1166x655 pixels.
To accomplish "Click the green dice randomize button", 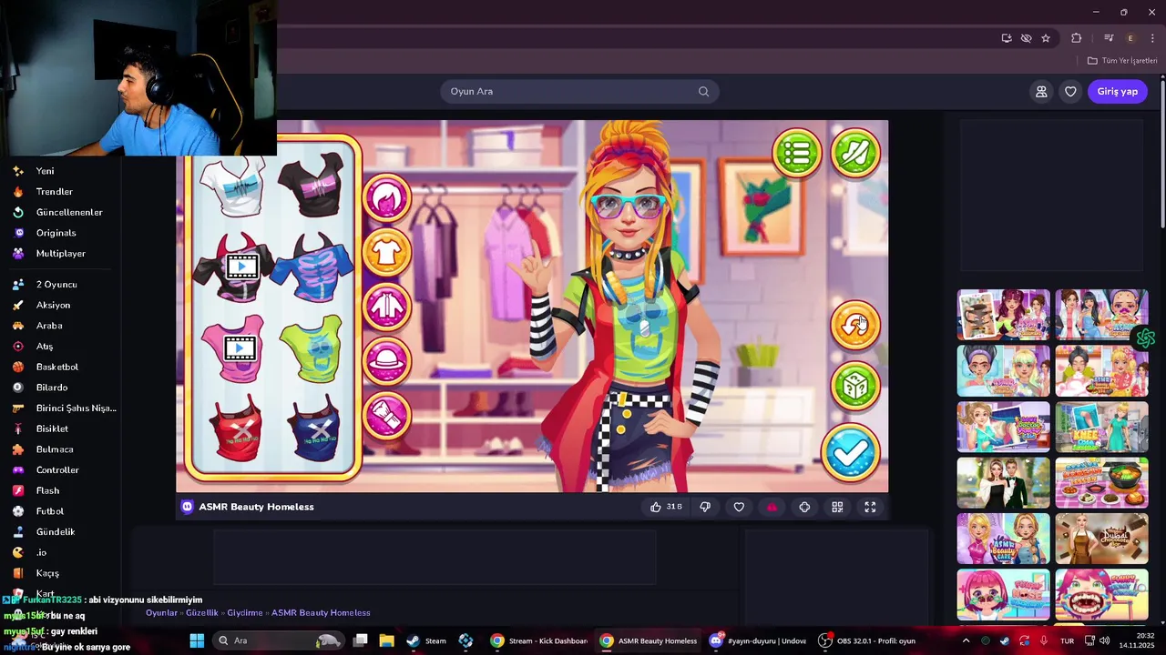I will tap(854, 387).
